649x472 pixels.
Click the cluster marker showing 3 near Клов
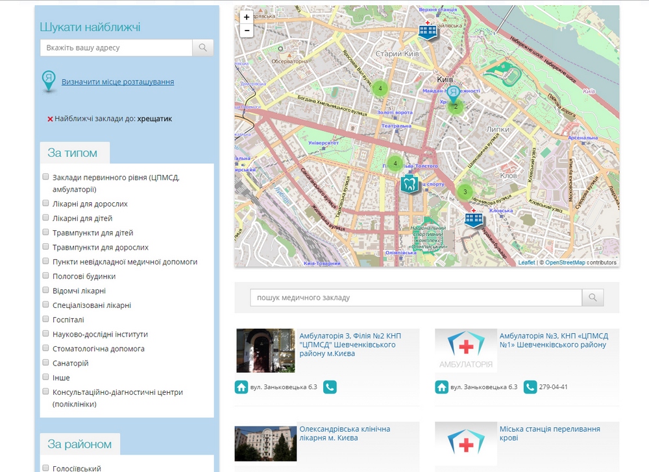(x=465, y=192)
